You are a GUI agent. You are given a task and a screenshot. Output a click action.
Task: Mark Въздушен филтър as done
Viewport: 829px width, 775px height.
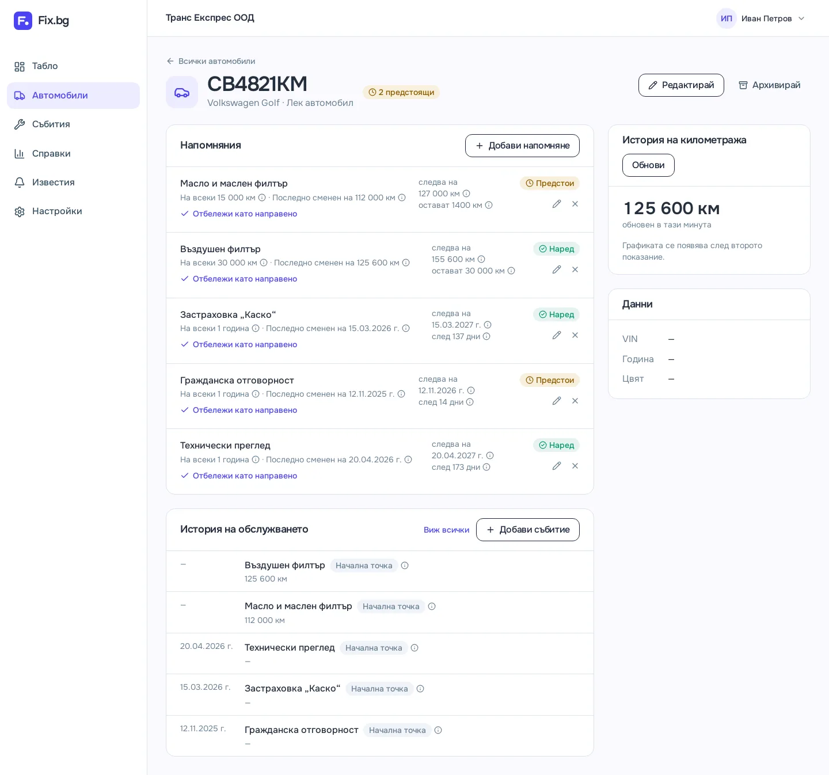tap(239, 279)
